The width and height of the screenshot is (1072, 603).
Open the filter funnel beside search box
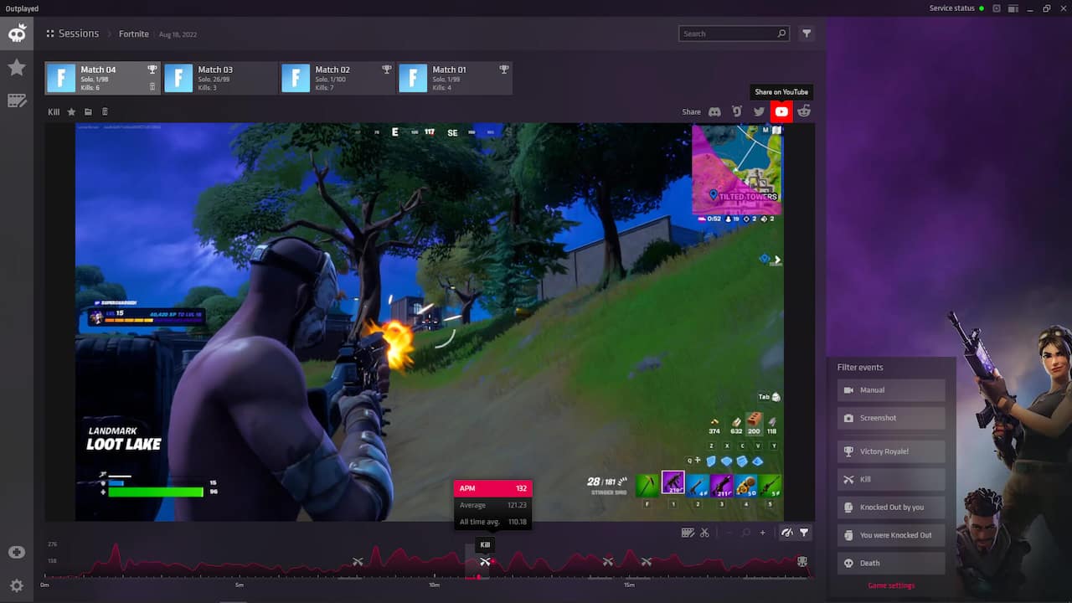(x=807, y=33)
